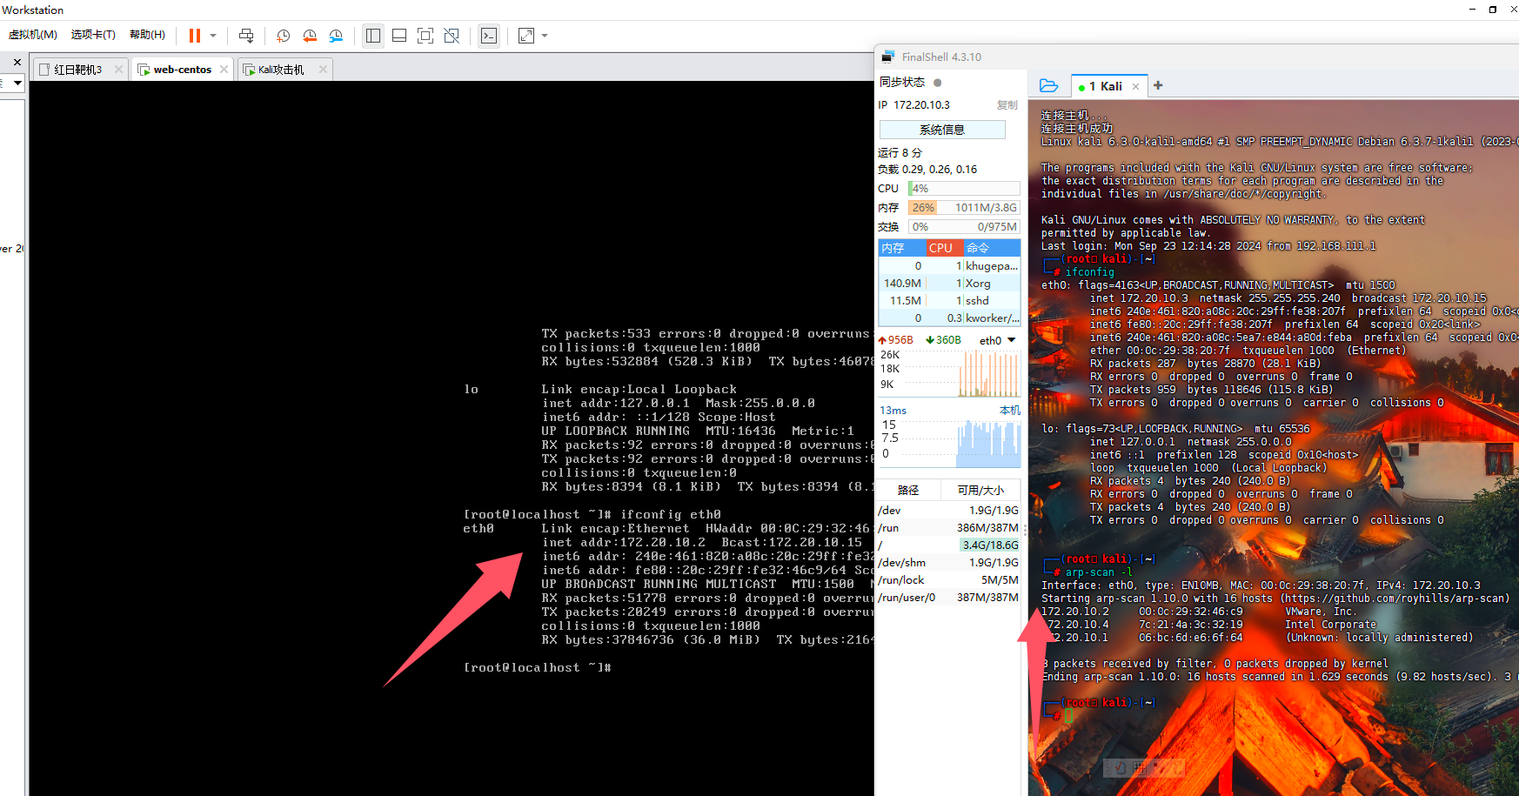Toggle the sidebar library panel view
This screenshot has height=796, width=1519.
373,36
